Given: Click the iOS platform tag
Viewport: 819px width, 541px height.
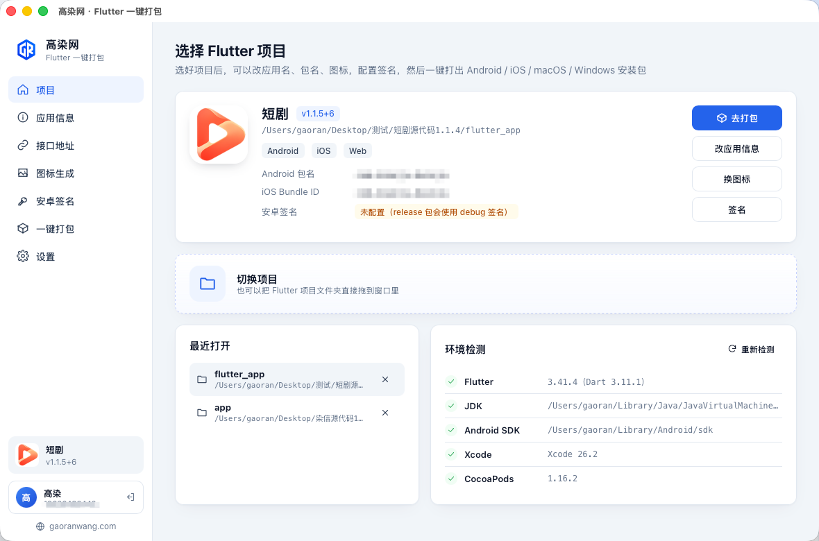Looking at the screenshot, I should 323,151.
